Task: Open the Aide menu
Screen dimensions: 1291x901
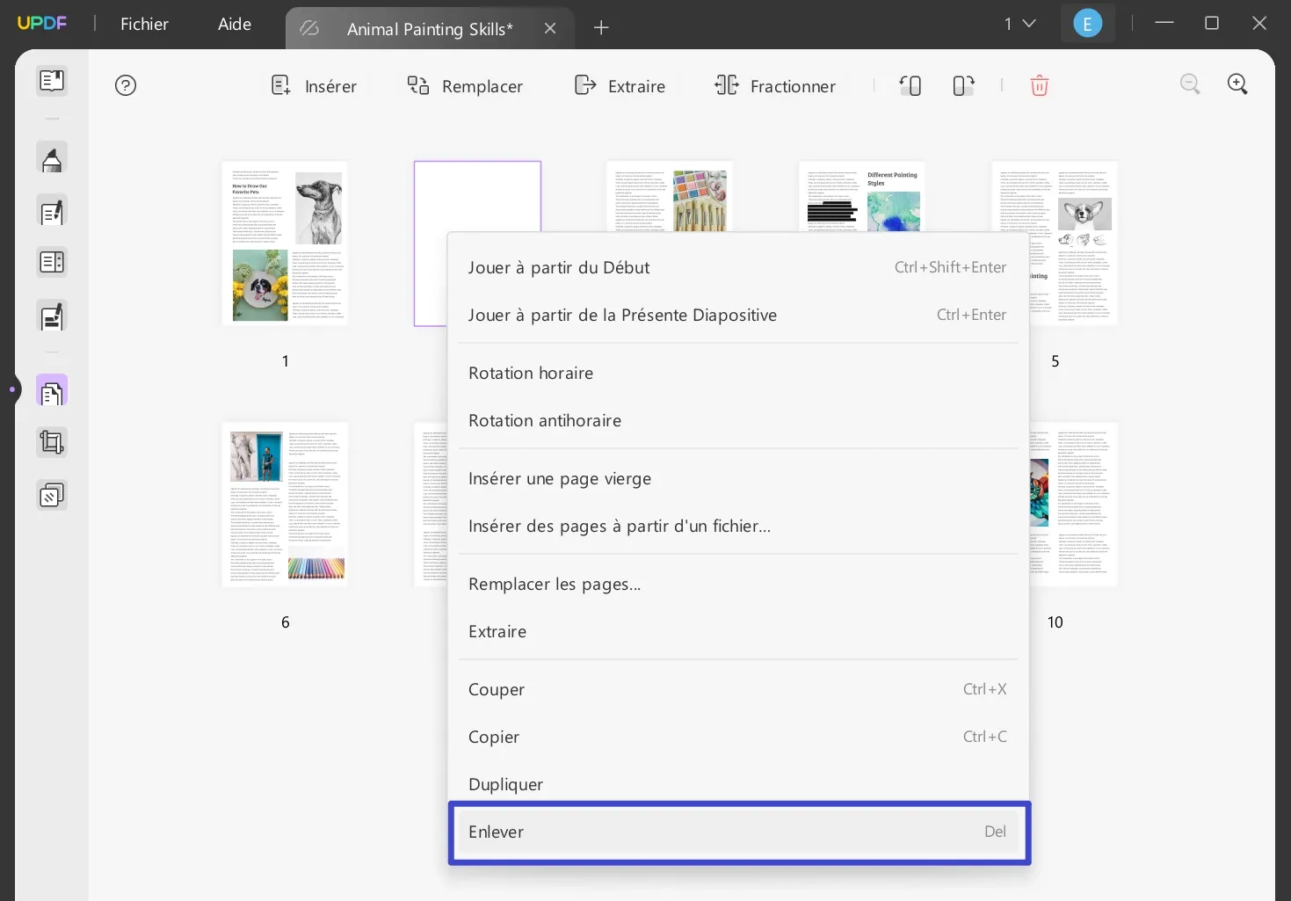Action: click(232, 24)
